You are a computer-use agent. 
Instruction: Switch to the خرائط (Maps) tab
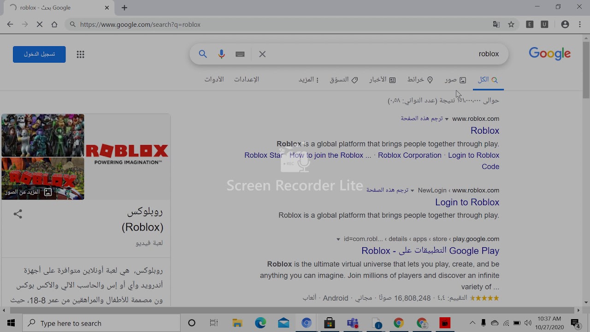[420, 80]
